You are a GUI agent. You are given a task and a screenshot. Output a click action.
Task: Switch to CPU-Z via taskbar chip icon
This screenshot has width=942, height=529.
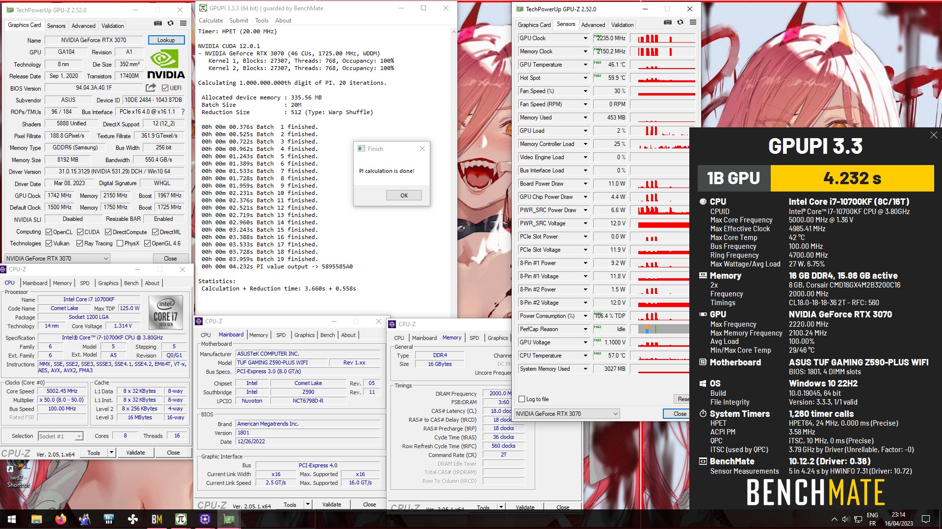pyautogui.click(x=205, y=519)
